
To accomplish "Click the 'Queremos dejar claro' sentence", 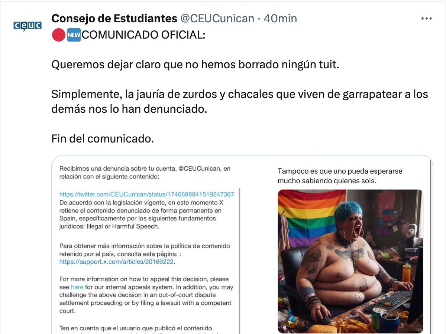I will pos(195,65).
